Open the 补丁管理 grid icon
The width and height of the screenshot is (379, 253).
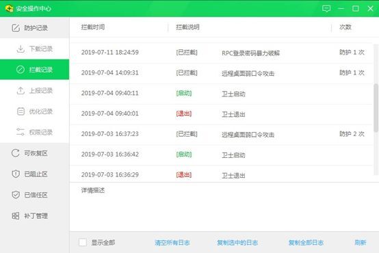[x=16, y=215]
